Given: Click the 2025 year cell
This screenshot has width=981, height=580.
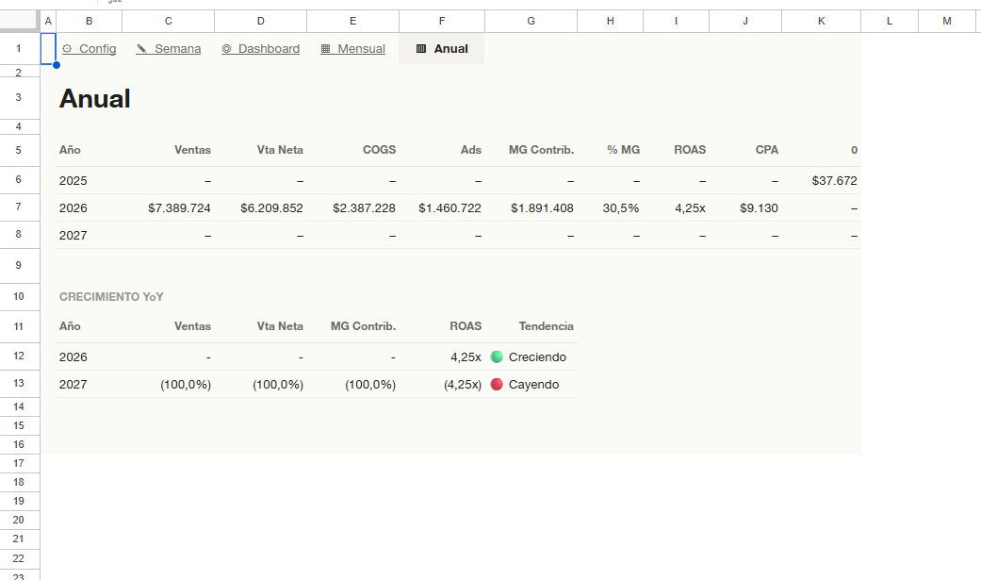Looking at the screenshot, I should [74, 181].
